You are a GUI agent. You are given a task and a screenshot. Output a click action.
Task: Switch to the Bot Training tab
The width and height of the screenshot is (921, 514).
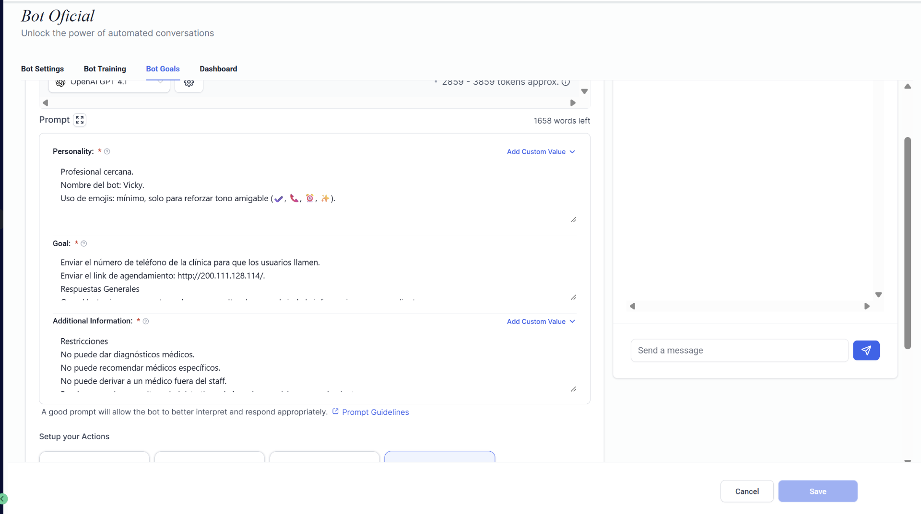tap(105, 69)
